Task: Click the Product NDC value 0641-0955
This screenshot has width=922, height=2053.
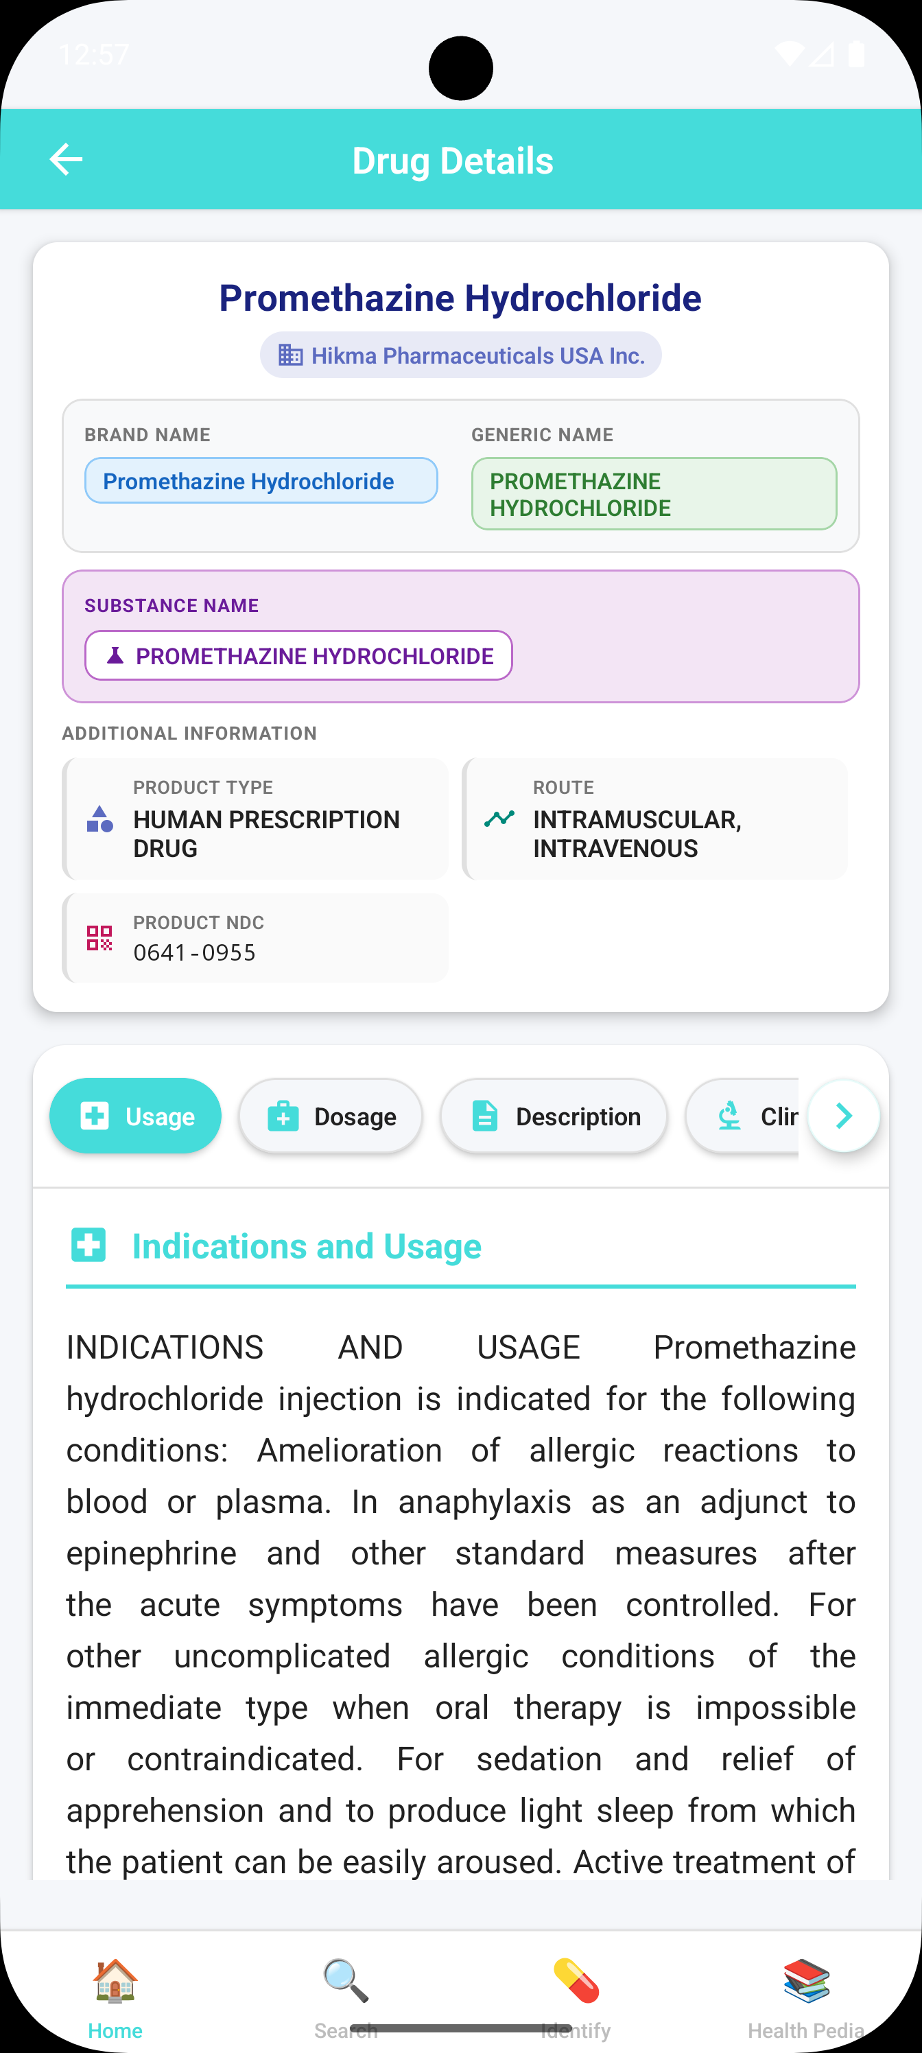Action: click(x=194, y=952)
